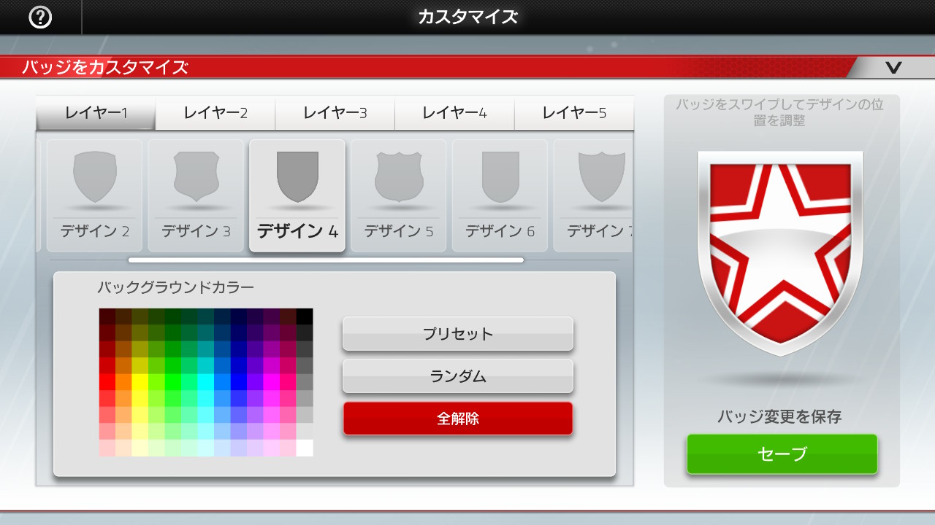
Task: Switch to the レイヤー1 tab
Action: (x=96, y=113)
